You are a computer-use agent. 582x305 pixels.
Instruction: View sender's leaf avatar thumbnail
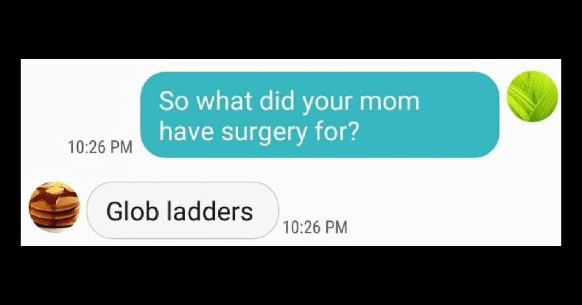533,96
